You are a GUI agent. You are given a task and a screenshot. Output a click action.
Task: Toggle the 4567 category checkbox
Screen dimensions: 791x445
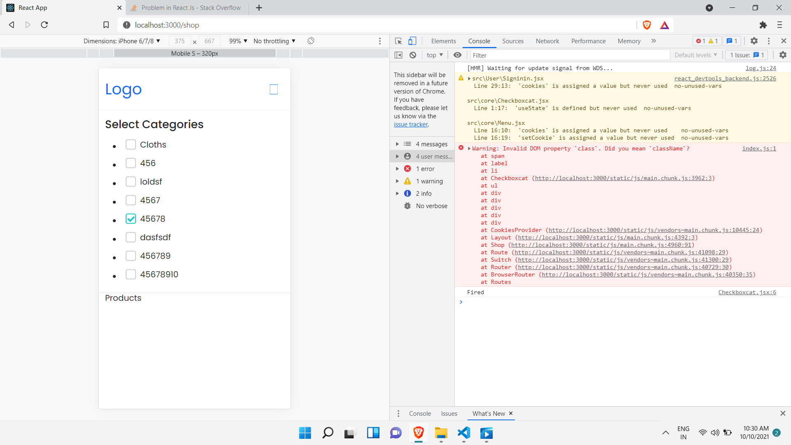131,200
